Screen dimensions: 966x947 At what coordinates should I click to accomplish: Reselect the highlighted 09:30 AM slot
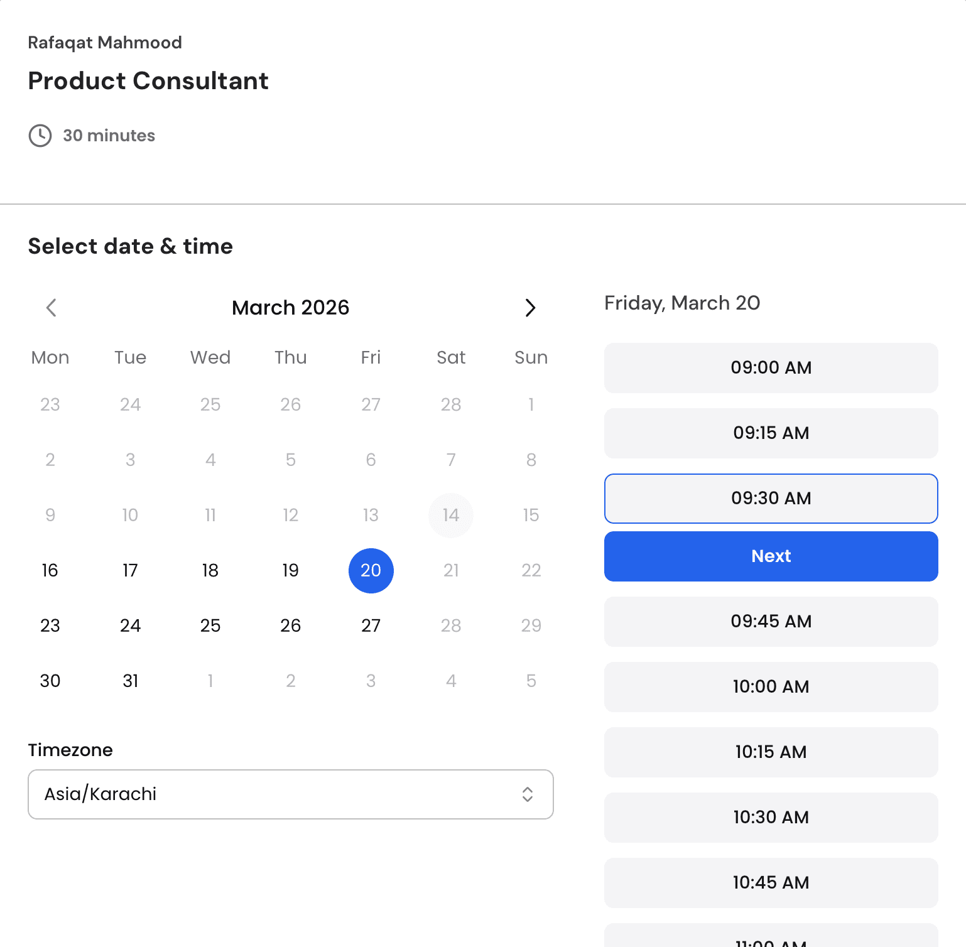[x=771, y=499]
